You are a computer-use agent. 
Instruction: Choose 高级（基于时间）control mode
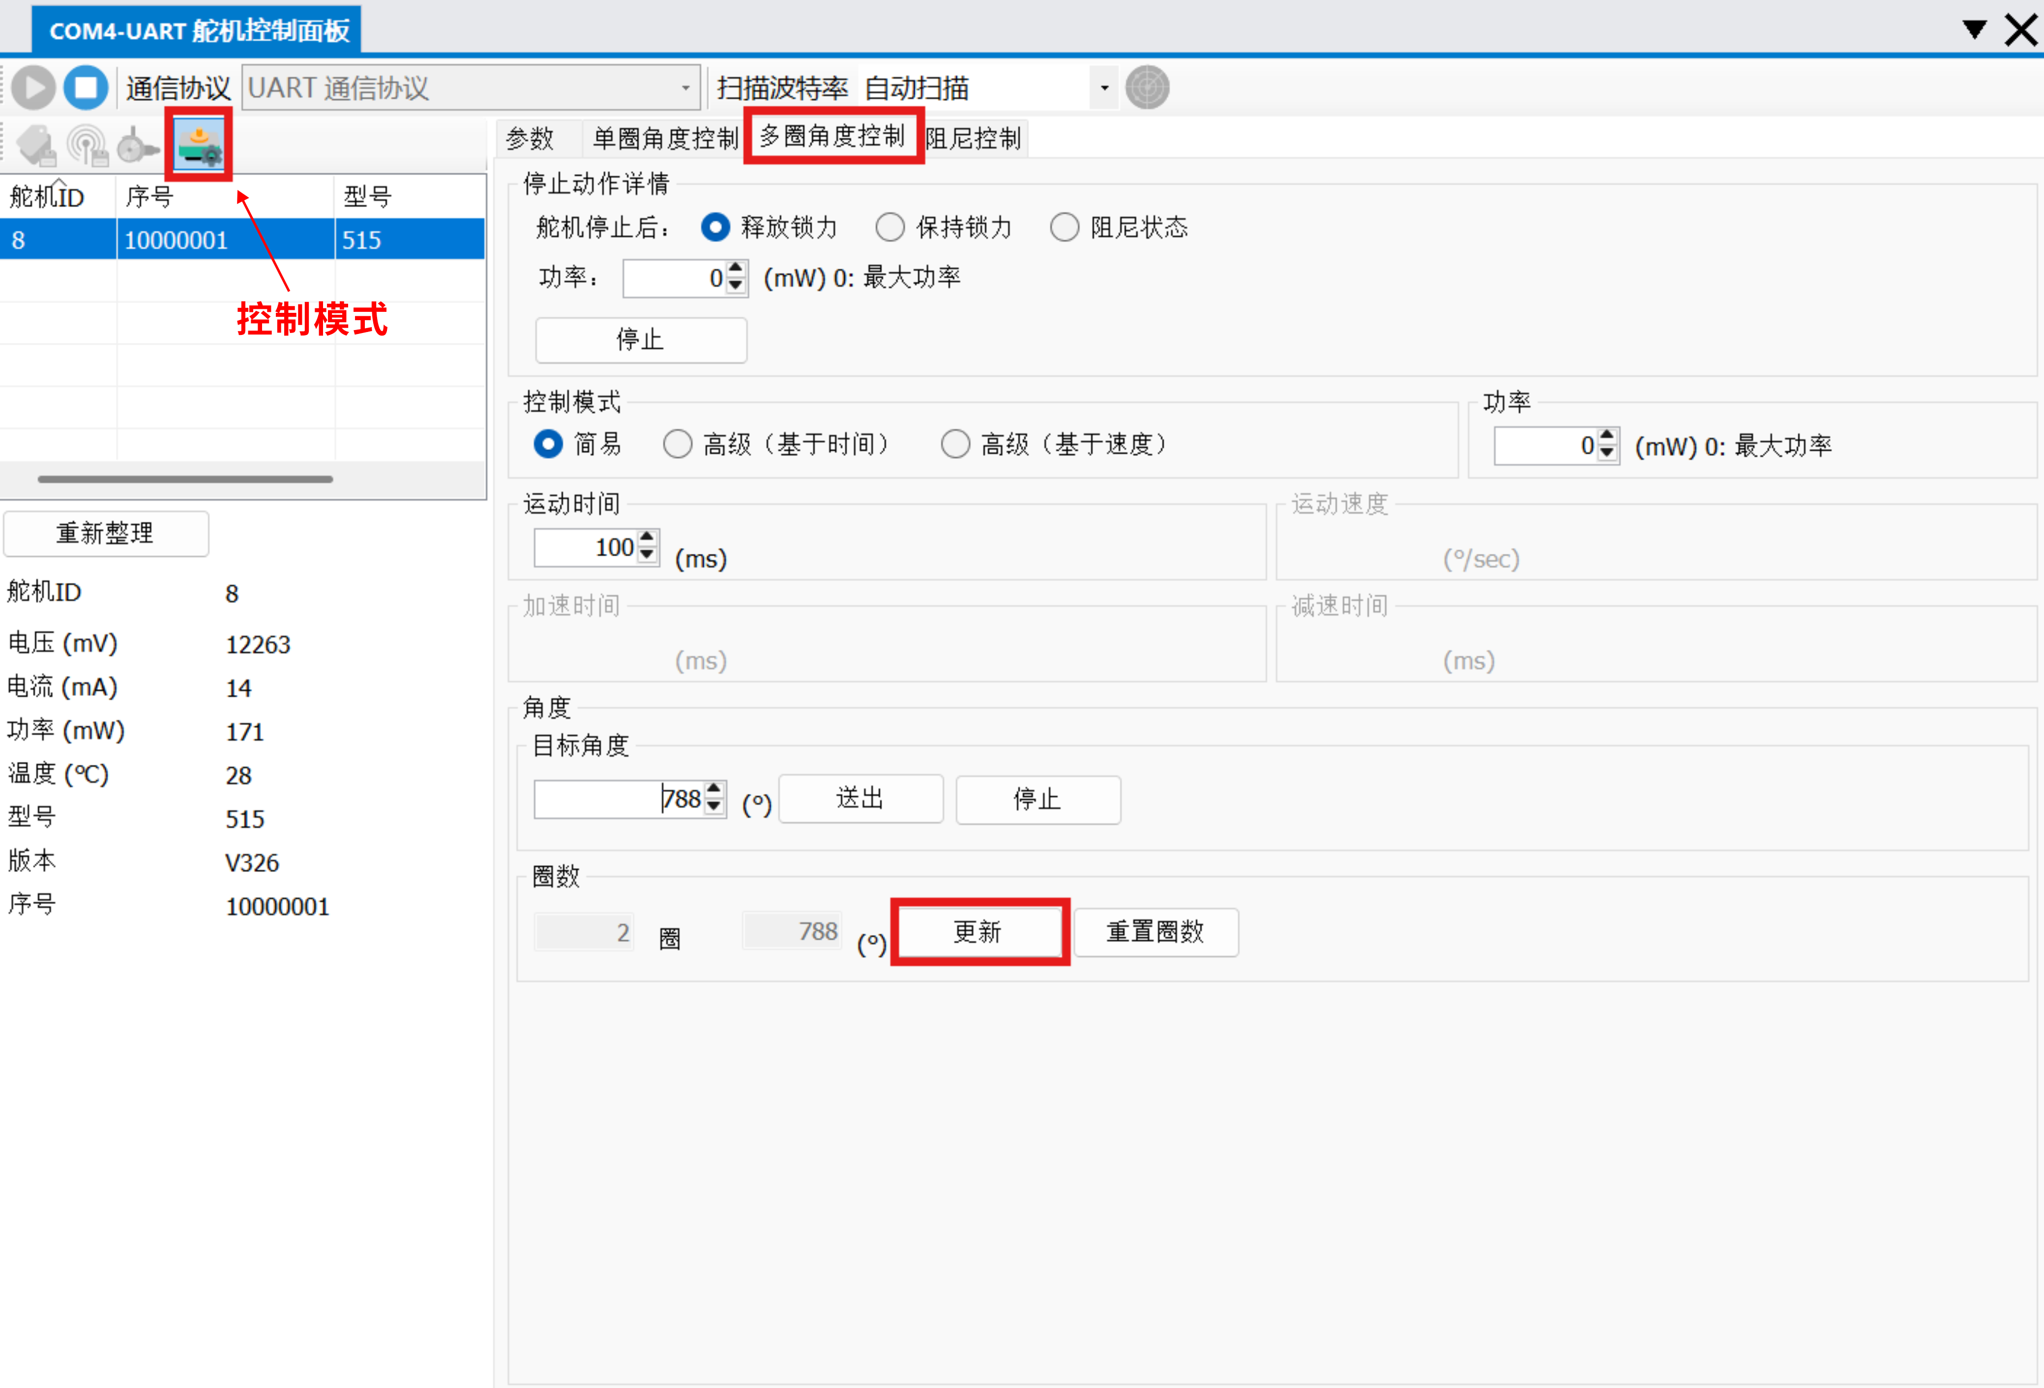[677, 444]
